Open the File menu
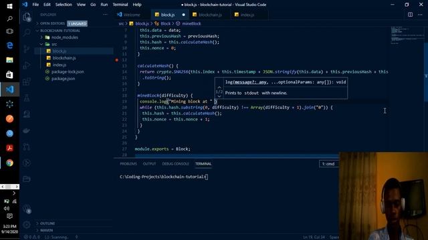Image resolution: width=428 pixels, height=240 pixels. [x=35, y=5]
